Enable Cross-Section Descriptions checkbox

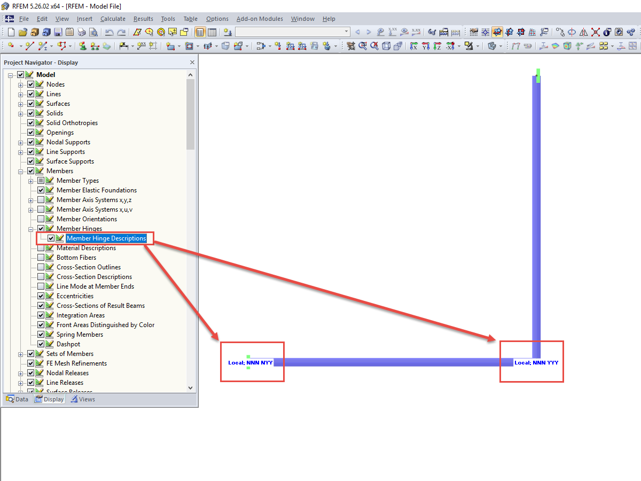point(41,277)
